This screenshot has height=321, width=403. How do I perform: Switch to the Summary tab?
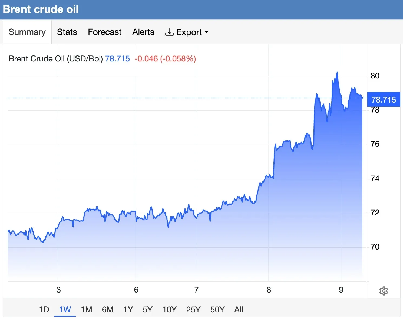point(27,32)
